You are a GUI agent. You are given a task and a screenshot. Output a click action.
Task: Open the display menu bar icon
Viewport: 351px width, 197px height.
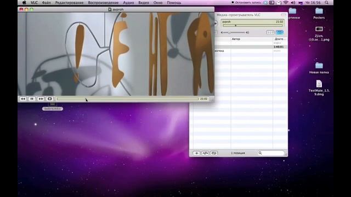[271, 3]
